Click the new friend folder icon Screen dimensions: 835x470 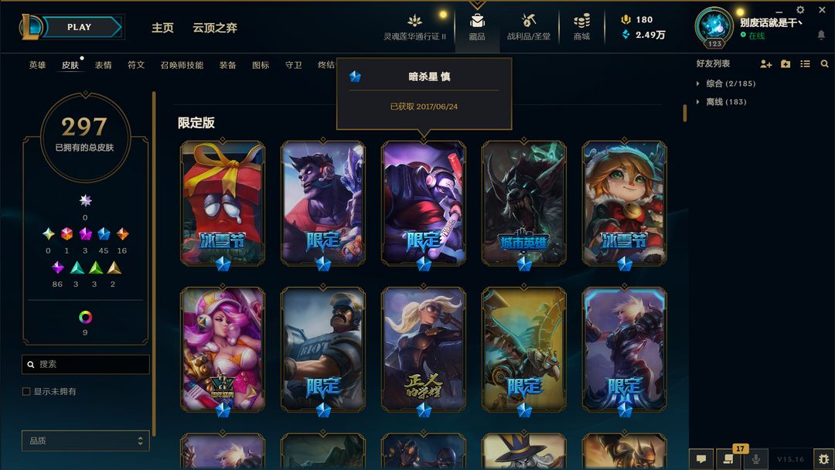pyautogui.click(x=786, y=64)
